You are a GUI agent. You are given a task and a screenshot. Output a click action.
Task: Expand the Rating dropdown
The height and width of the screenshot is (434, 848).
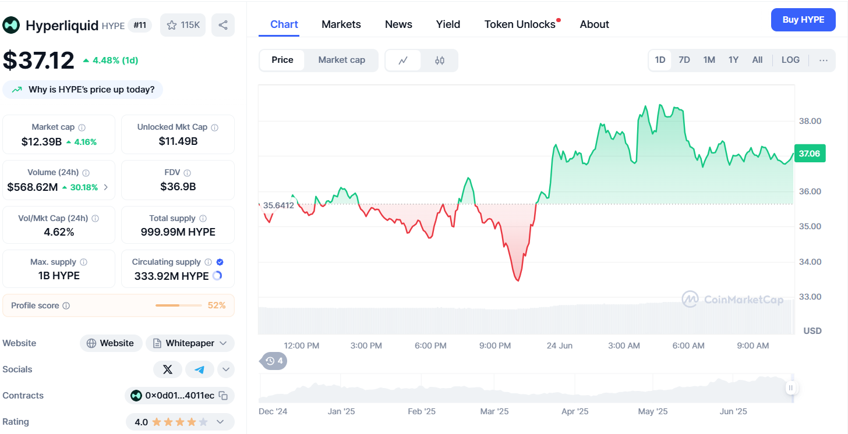(220, 422)
